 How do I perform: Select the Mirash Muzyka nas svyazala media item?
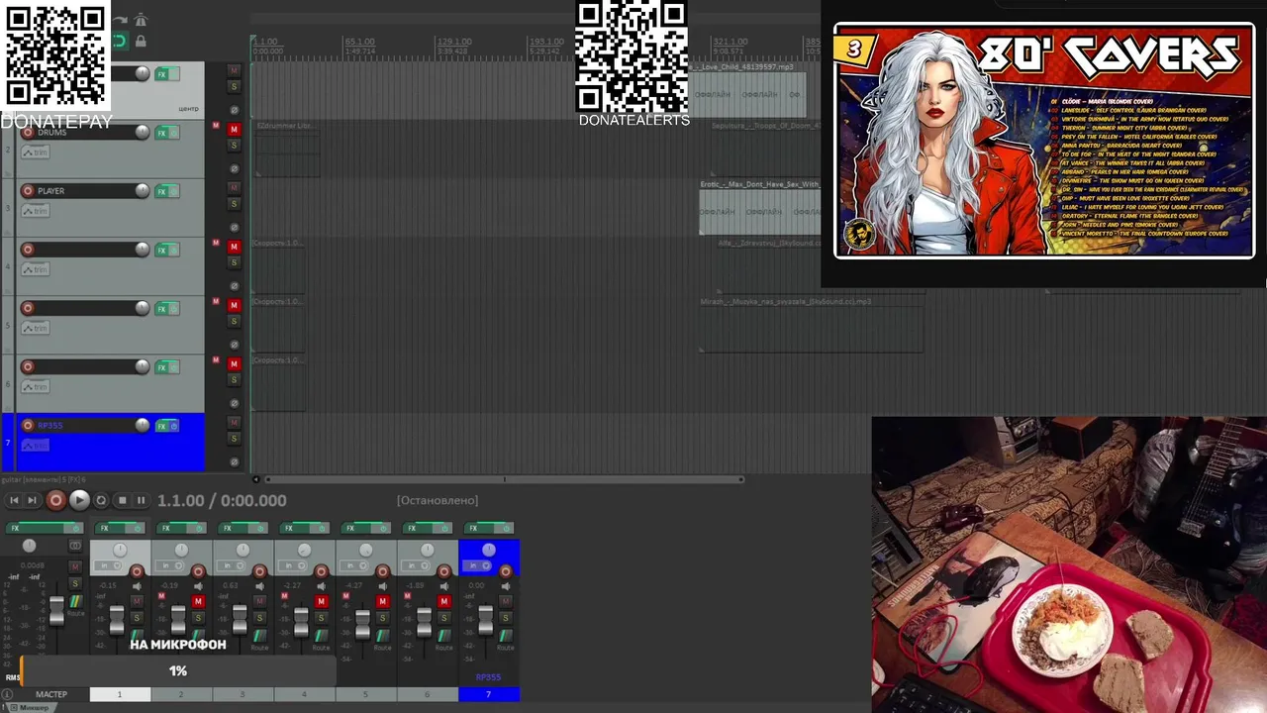[x=812, y=324]
